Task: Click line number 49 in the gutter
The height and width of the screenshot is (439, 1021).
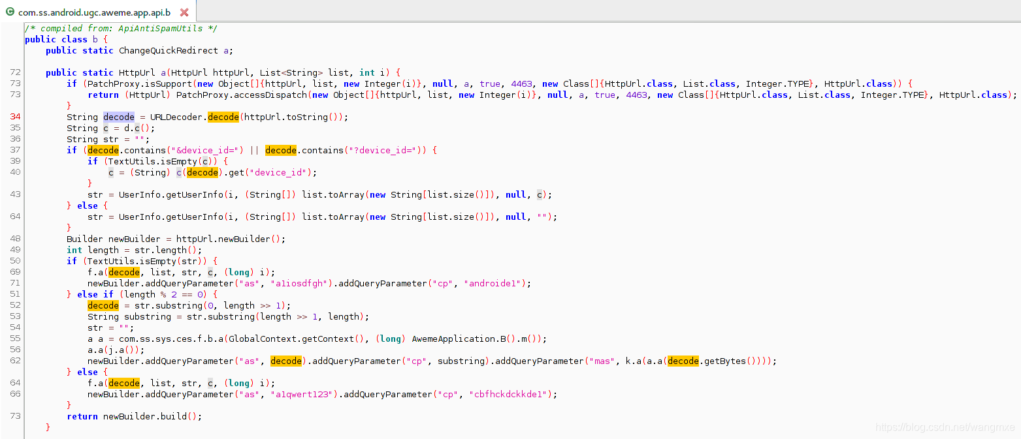Action: tap(16, 250)
